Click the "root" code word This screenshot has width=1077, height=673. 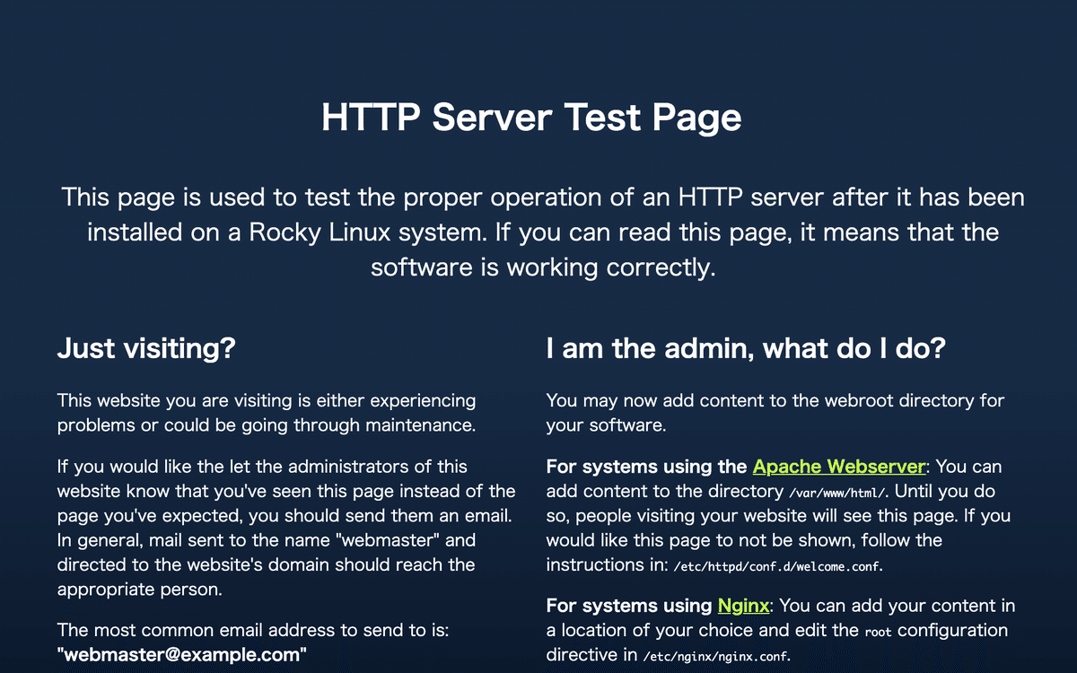click(x=880, y=632)
